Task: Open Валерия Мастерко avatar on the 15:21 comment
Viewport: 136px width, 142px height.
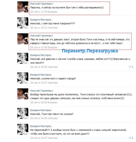Action: [x=23, y=23]
